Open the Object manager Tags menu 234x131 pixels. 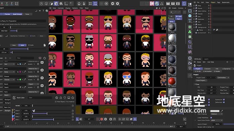click(x=219, y=2)
